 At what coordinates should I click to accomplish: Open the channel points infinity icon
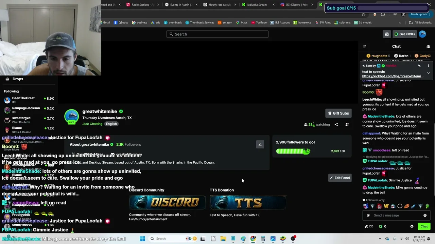[x=369, y=226]
